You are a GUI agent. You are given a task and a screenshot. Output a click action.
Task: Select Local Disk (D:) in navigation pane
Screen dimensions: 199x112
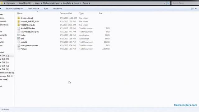point(4,59)
